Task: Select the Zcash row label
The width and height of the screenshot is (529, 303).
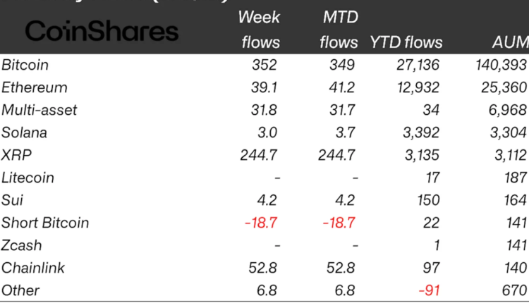Action: (22, 246)
